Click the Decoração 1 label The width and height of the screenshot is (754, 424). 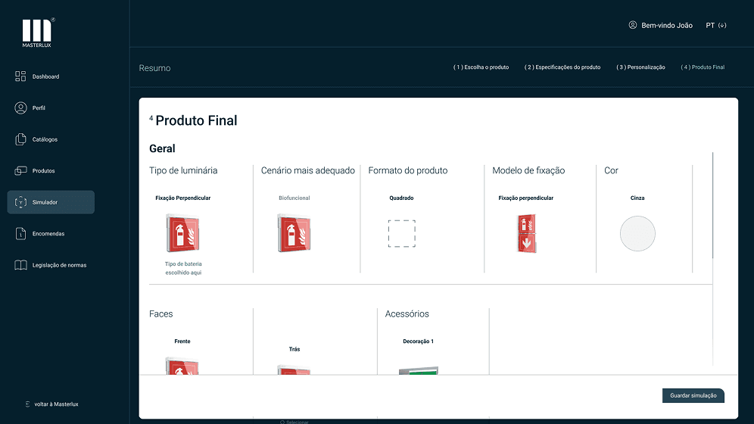[x=419, y=341]
